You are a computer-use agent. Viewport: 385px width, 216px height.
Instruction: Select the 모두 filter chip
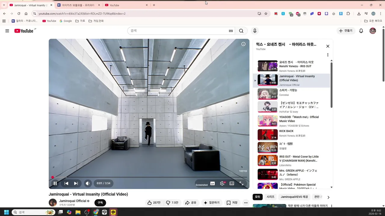tap(257, 197)
